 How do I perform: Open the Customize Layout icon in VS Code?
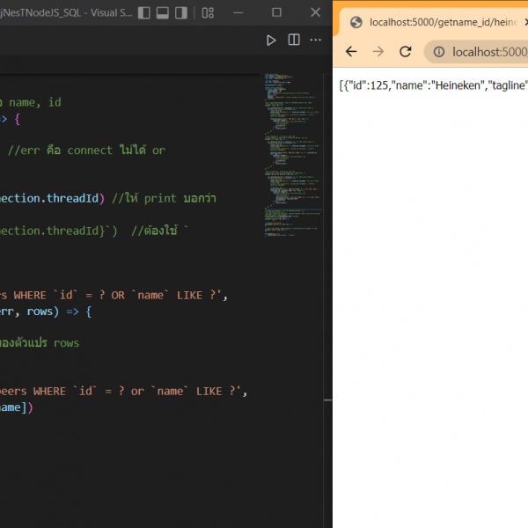[208, 13]
